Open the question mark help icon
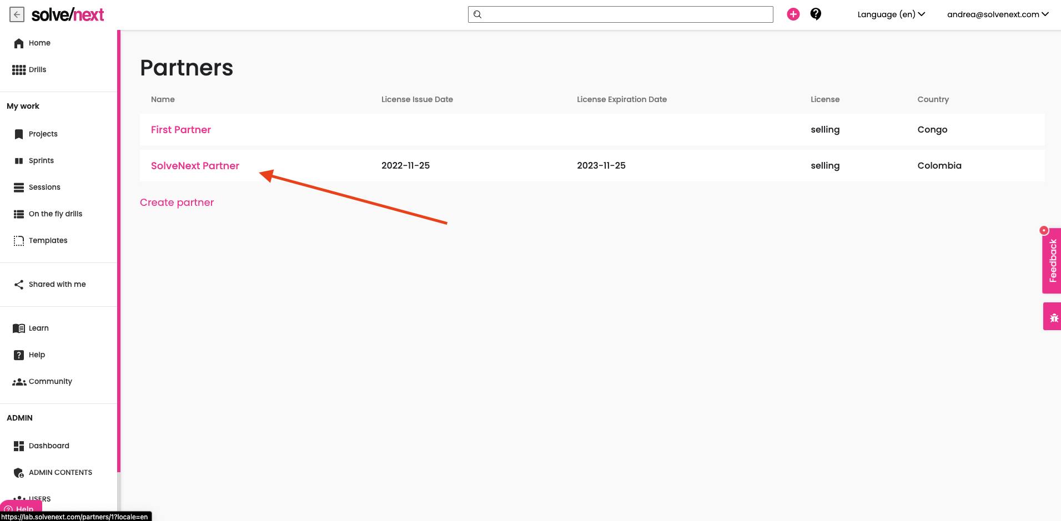The image size is (1061, 521). tap(816, 14)
